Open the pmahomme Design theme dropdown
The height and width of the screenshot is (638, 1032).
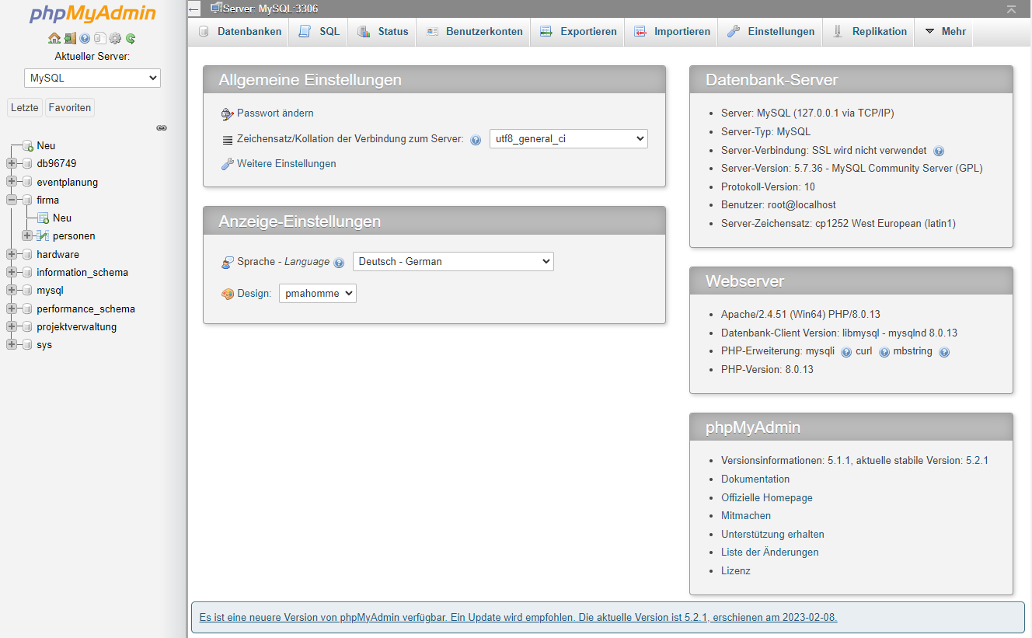pos(318,293)
